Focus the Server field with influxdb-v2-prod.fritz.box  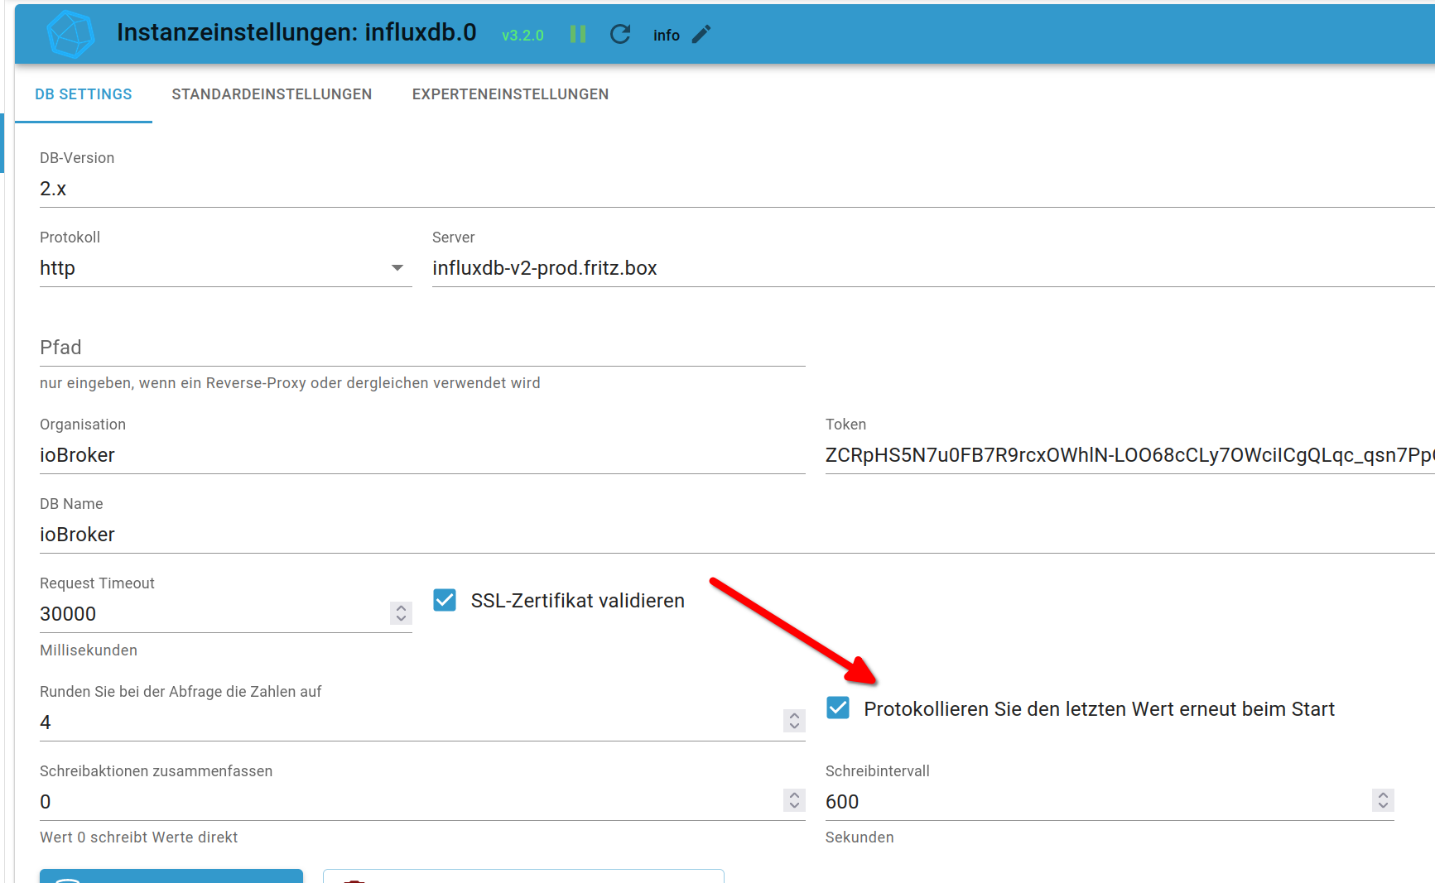click(x=933, y=268)
